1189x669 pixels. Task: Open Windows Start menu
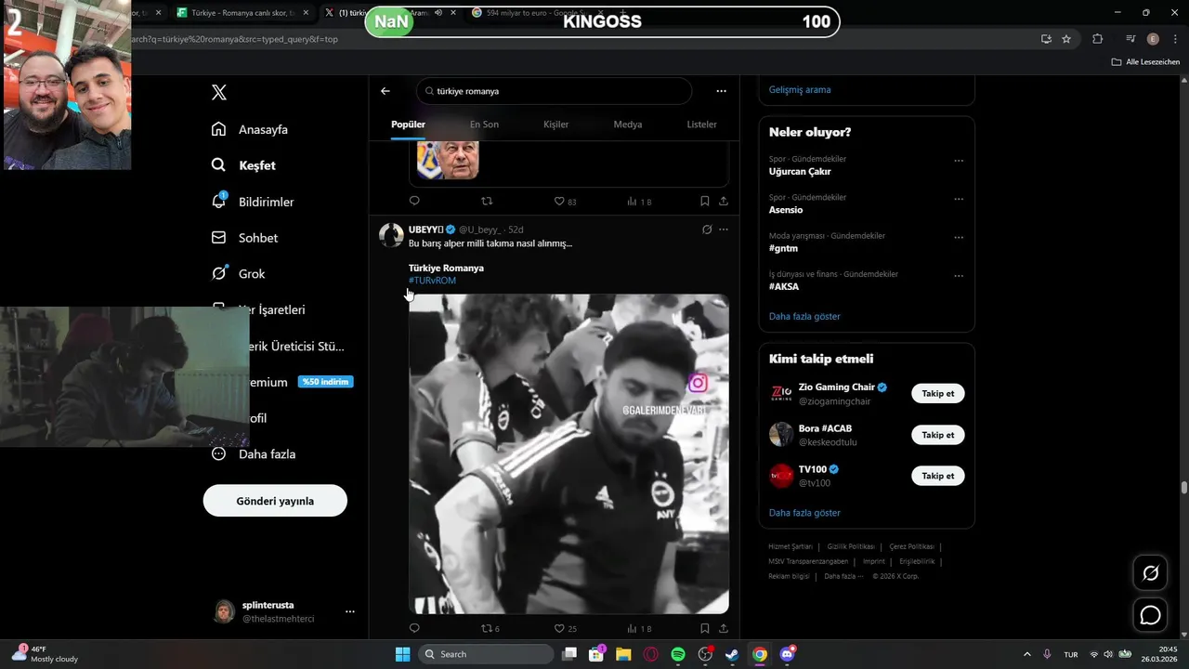pos(402,654)
